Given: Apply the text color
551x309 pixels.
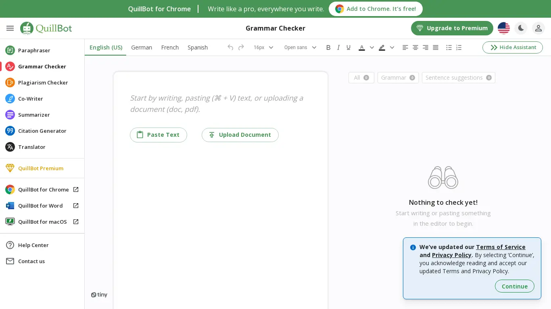Looking at the screenshot, I should click(362, 47).
